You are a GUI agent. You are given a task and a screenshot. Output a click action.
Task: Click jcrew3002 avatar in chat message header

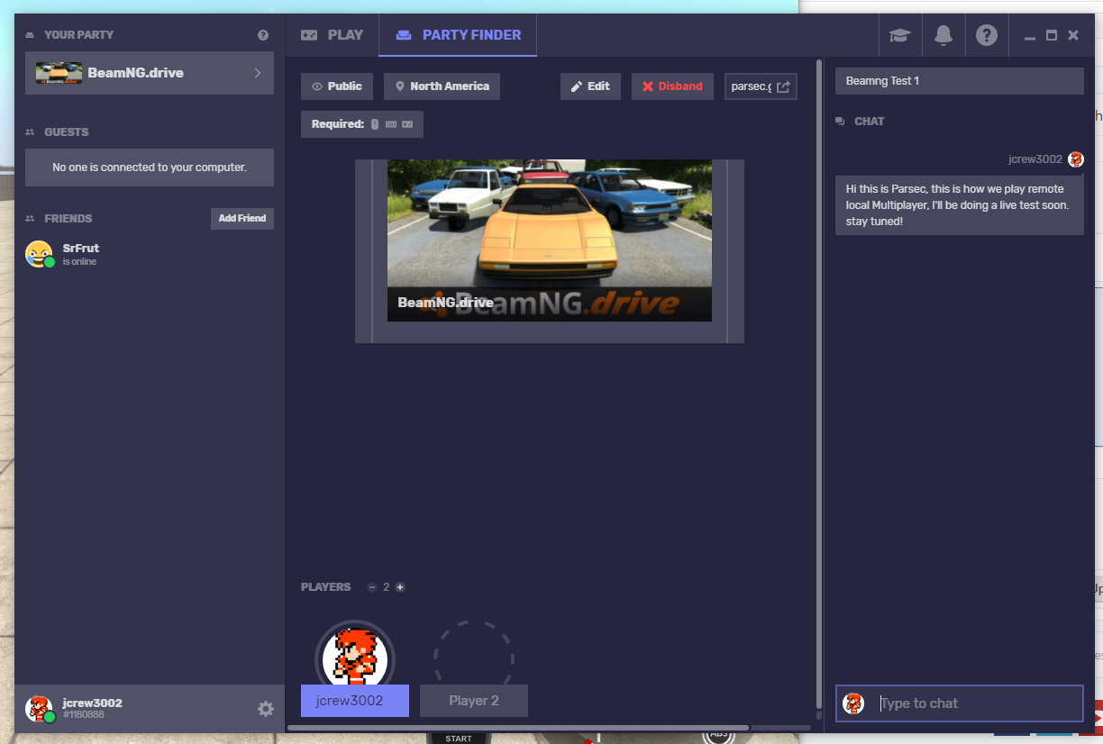[1076, 159]
